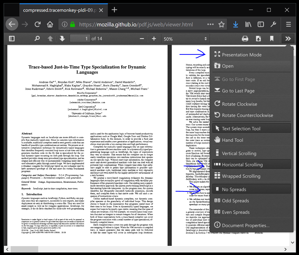This screenshot has width=299, height=255.
Task: Switch to Horizontal Scrolling
Action: click(252, 164)
